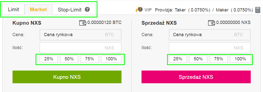Switch to the Limit order tab
The height and width of the screenshot is (92, 263).
point(14,9)
